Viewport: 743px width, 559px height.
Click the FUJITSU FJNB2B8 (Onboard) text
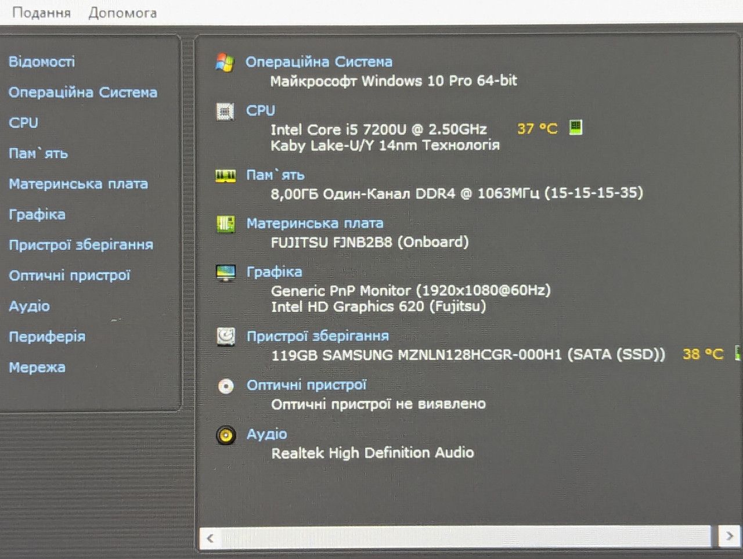370,241
